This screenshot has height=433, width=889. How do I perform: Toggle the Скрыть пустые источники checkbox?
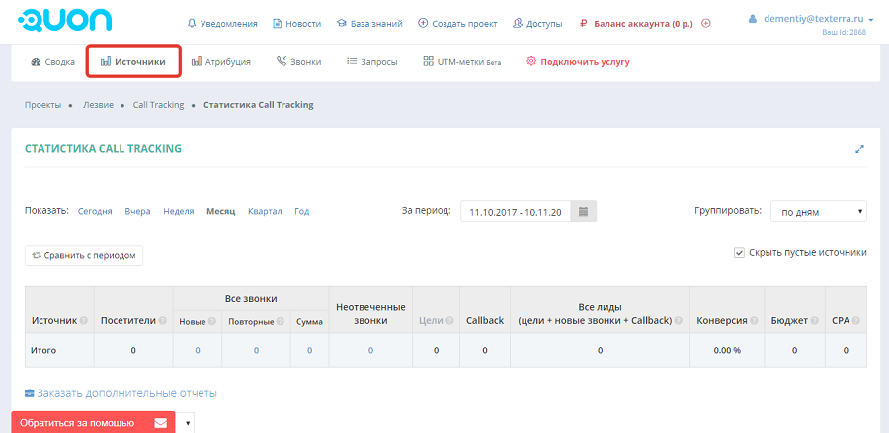tap(739, 253)
